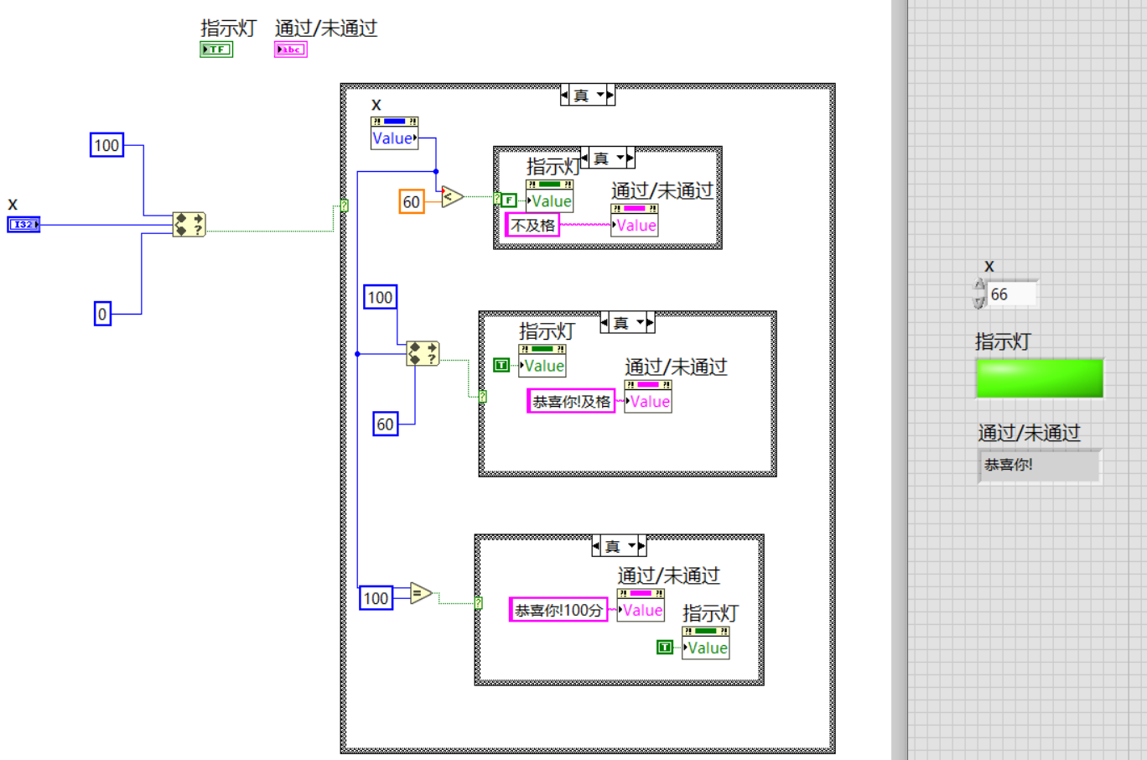1147x760 pixels.
Task: Click the green 指示灯 LED on front panel
Action: 1039,377
